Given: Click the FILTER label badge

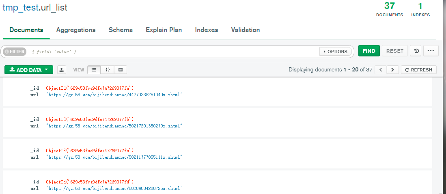Looking at the screenshot, I should pos(15,52).
